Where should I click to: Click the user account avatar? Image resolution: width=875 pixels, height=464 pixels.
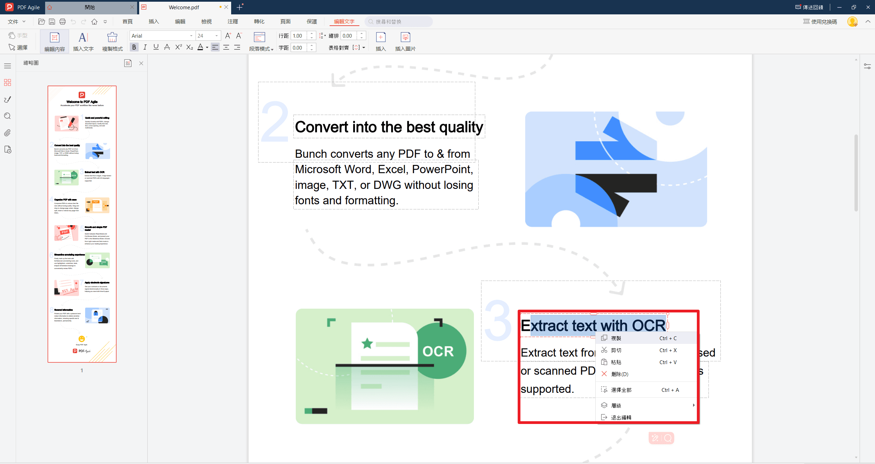(x=852, y=22)
